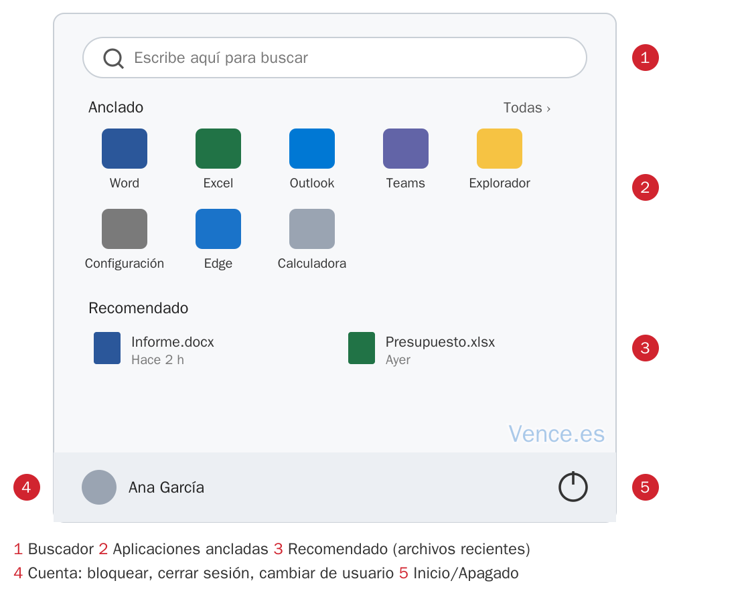Open the Outlook app tile
The width and height of the screenshot is (750, 589).
coord(312,148)
